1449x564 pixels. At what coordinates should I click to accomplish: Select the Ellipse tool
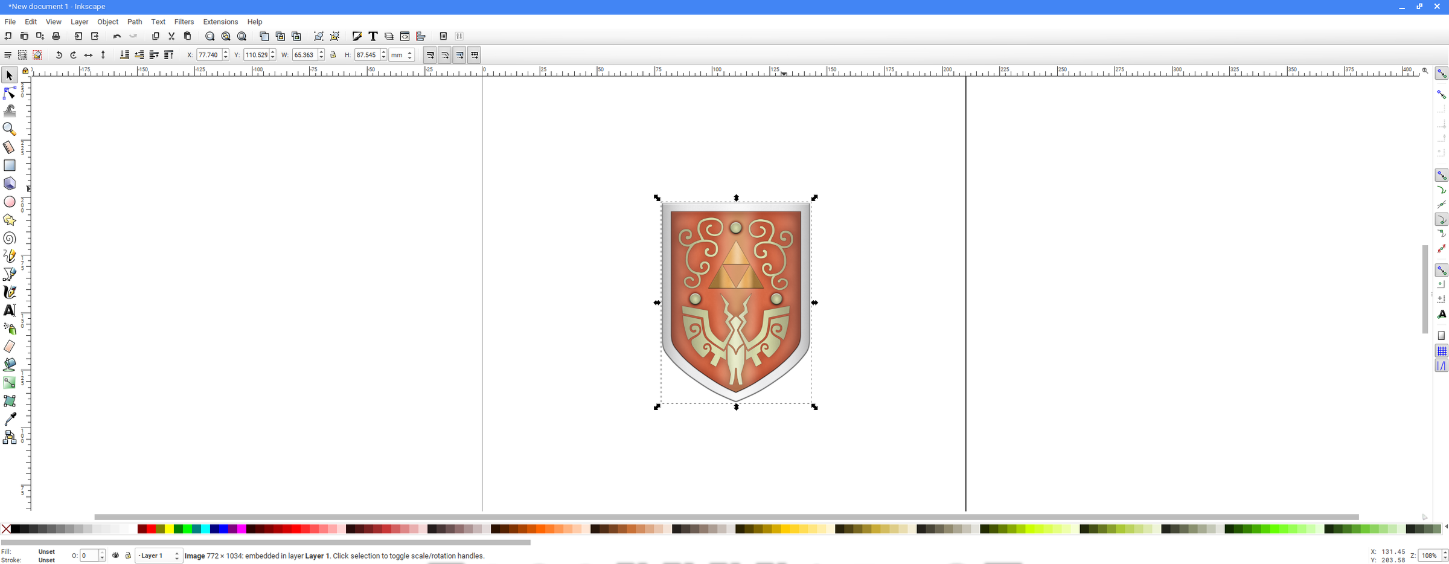pyautogui.click(x=10, y=202)
